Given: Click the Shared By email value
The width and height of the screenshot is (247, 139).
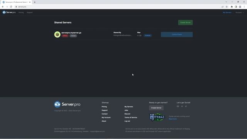Looking at the screenshot, I should (123, 35).
